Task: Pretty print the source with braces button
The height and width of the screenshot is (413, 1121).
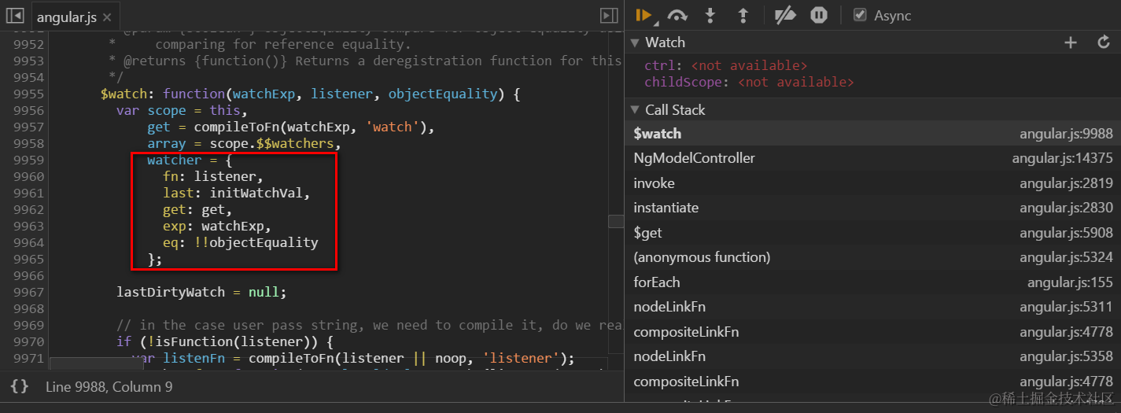Action: [20, 386]
